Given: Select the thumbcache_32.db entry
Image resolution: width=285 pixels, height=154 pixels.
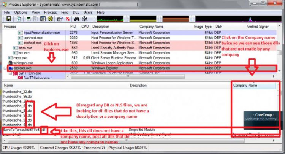Looking at the screenshot, I should 17,92.
